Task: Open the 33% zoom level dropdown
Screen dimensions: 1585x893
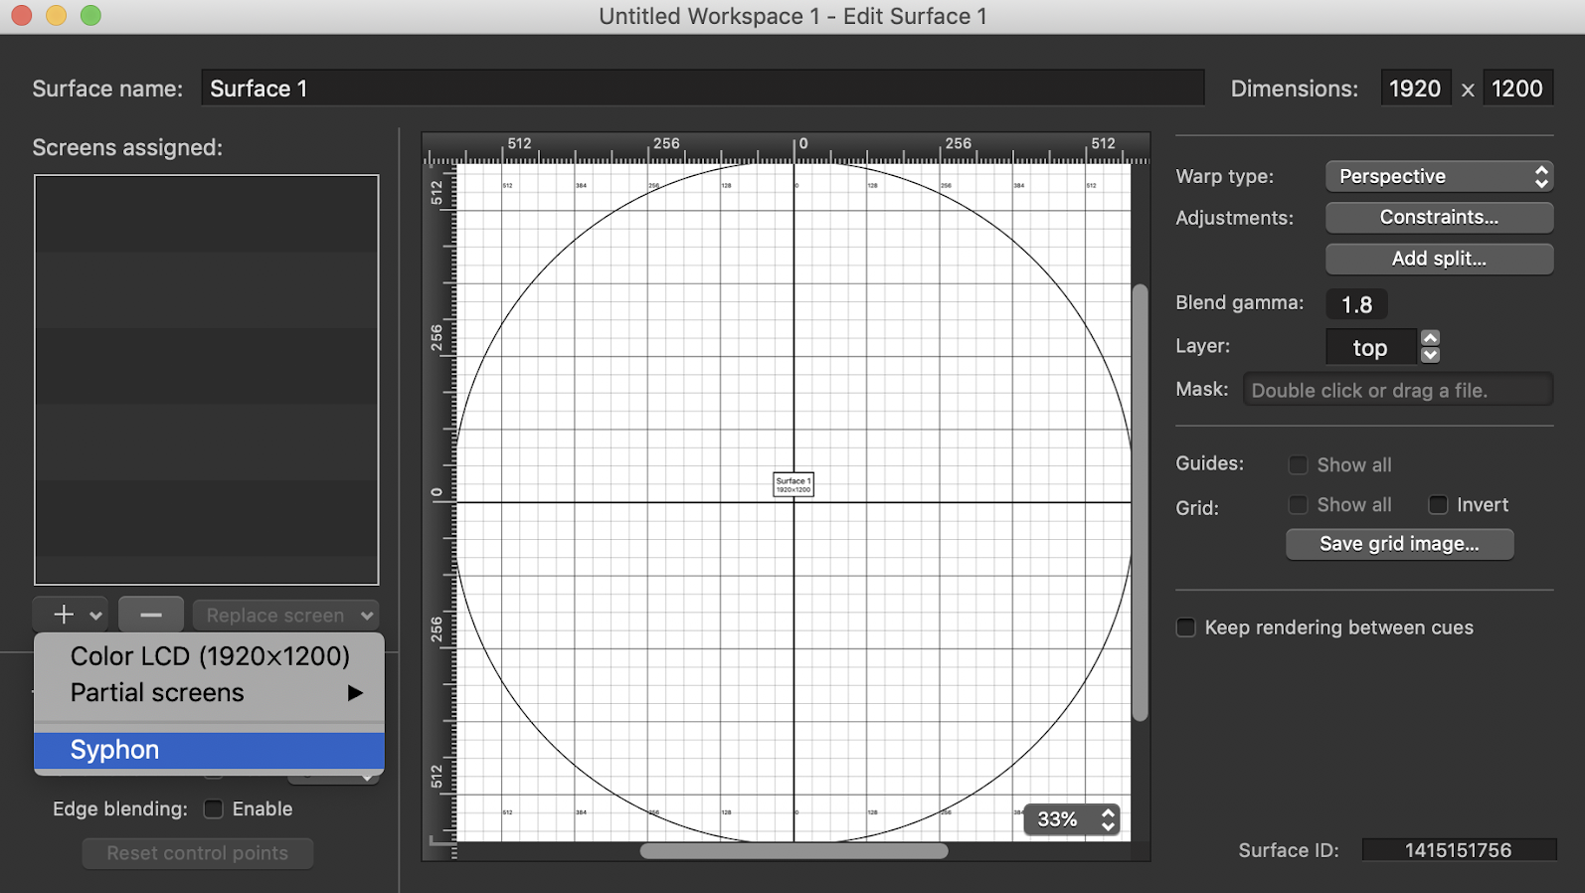Action: click(x=1072, y=819)
